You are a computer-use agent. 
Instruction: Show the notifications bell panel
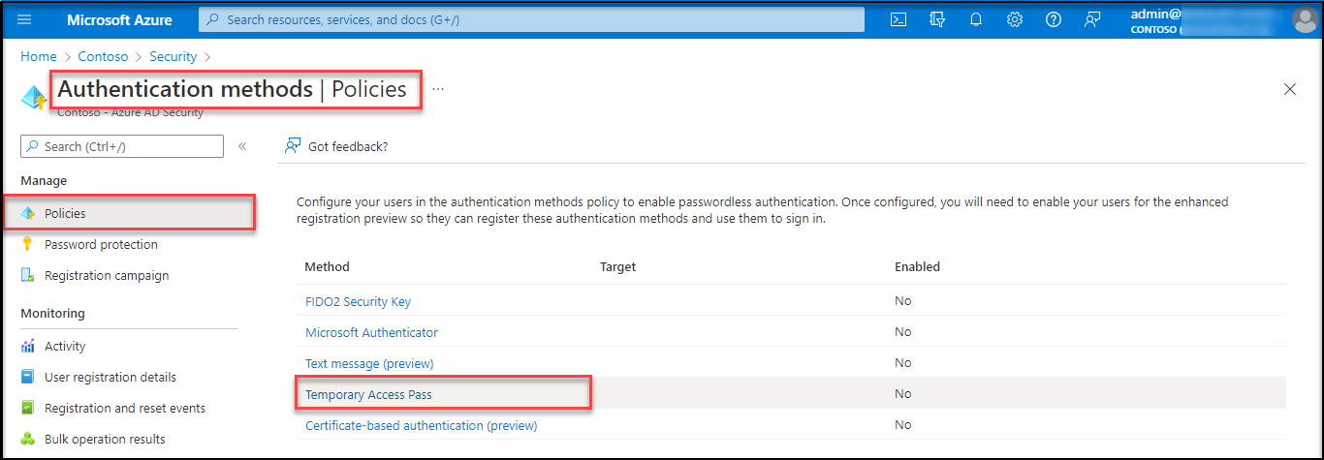pyautogui.click(x=976, y=19)
